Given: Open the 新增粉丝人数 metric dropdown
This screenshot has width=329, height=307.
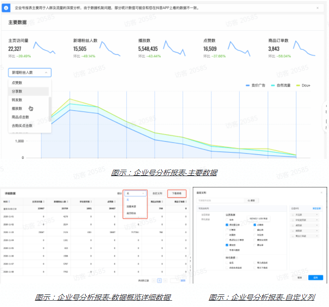Looking at the screenshot, I should (29, 72).
